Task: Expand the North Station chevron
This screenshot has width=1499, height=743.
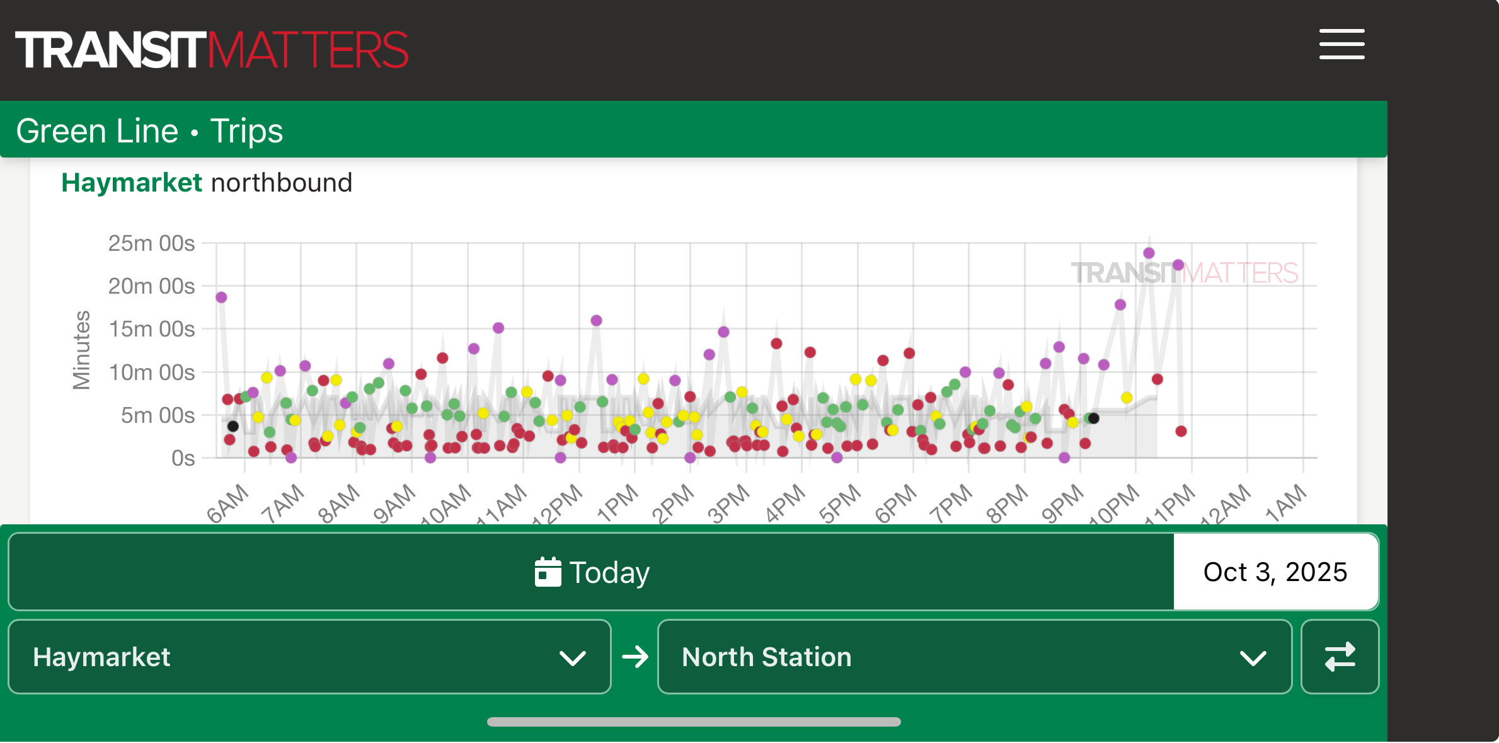Action: [1253, 659]
